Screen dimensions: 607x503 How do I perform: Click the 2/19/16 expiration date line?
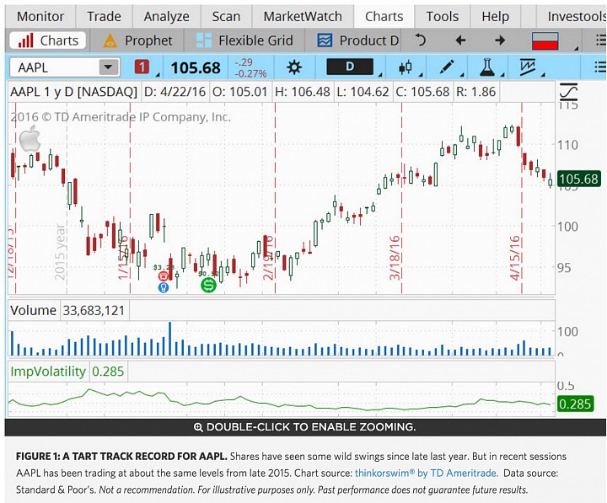[275, 198]
